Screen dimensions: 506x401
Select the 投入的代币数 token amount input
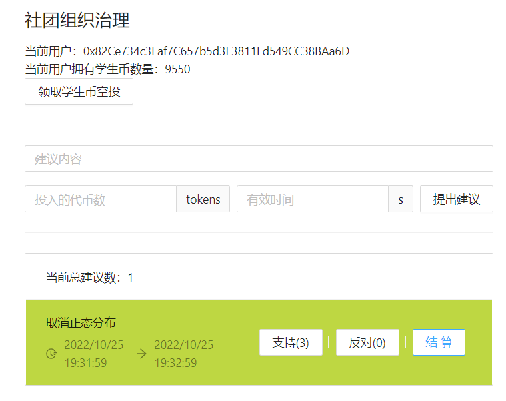pos(101,199)
